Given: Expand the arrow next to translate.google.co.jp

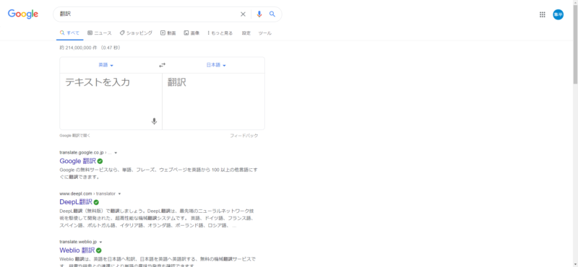Looking at the screenshot, I should pyautogui.click(x=116, y=152).
